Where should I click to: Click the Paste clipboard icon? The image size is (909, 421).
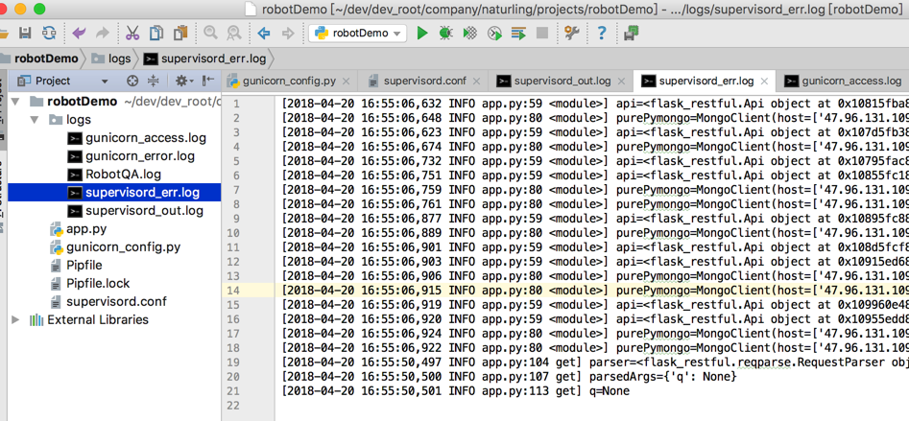(x=180, y=33)
